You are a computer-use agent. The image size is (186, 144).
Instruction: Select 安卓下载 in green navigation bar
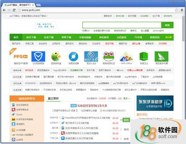[x=49, y=37]
